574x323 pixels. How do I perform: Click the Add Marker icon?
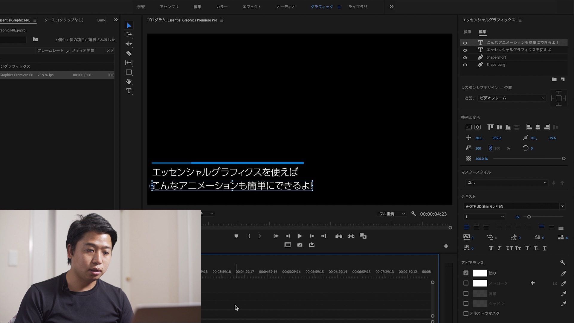click(x=236, y=236)
